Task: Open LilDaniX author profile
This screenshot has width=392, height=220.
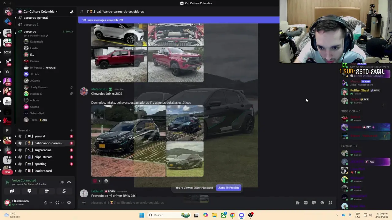Action: (97, 191)
